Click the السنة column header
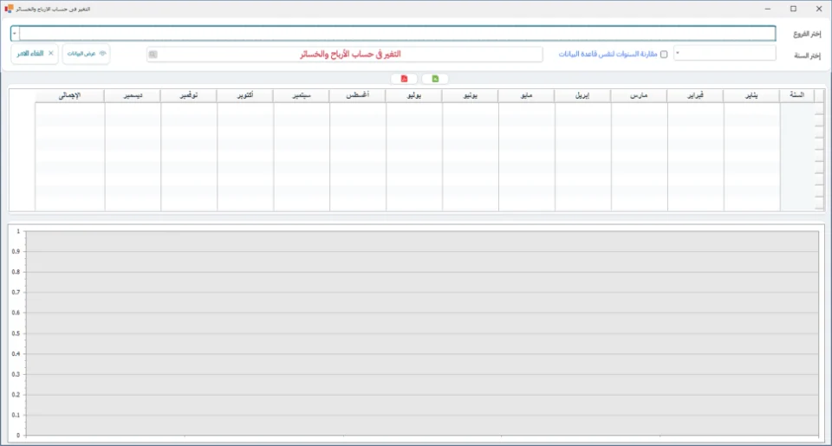 pyautogui.click(x=796, y=95)
